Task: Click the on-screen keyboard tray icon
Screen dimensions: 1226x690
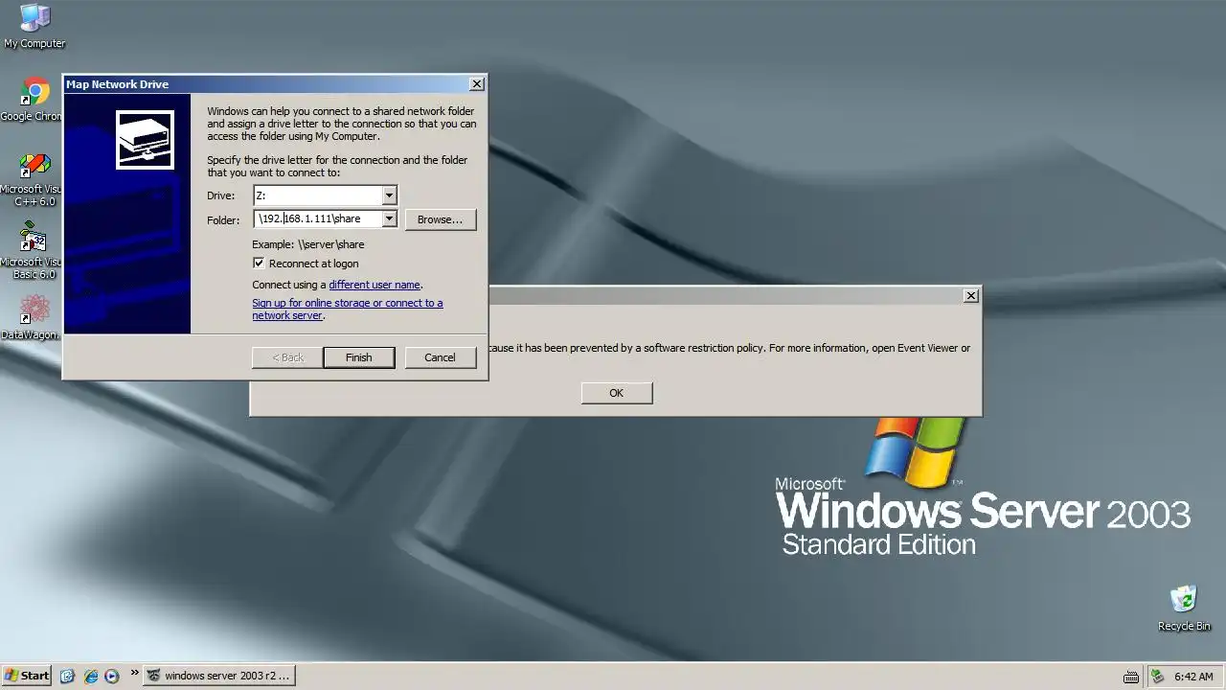Action: (x=1131, y=677)
